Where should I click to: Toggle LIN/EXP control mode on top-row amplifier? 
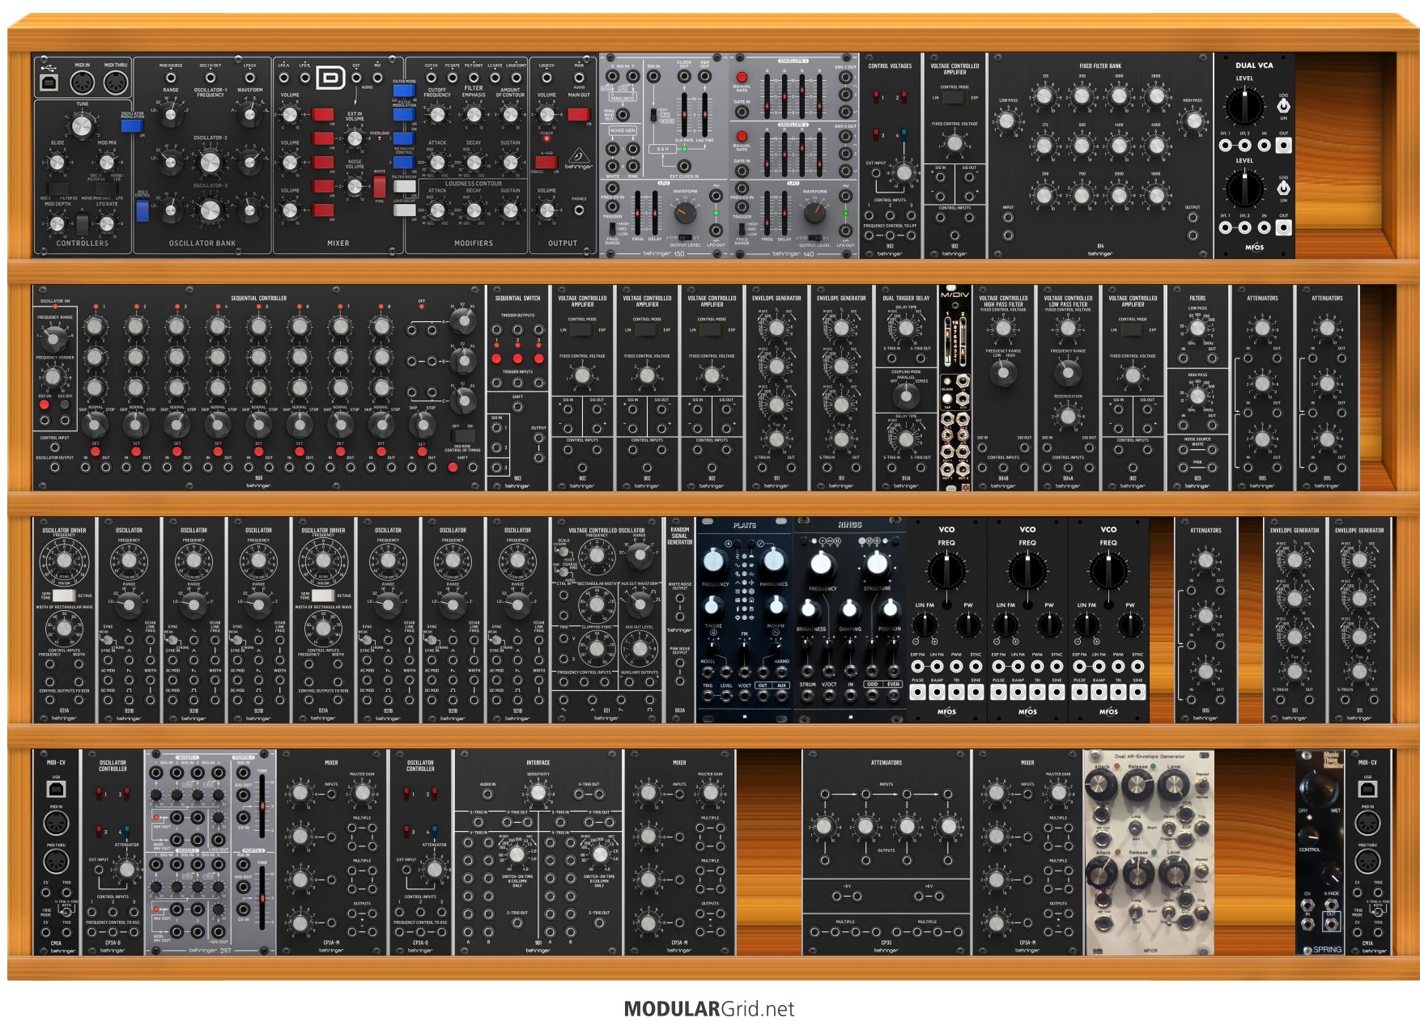[x=954, y=98]
